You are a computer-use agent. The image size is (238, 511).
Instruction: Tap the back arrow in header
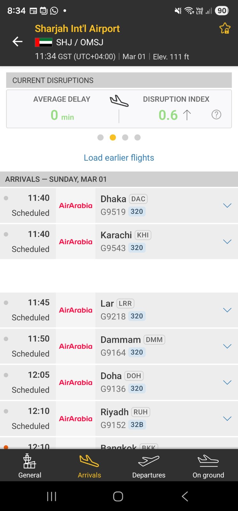click(18, 42)
